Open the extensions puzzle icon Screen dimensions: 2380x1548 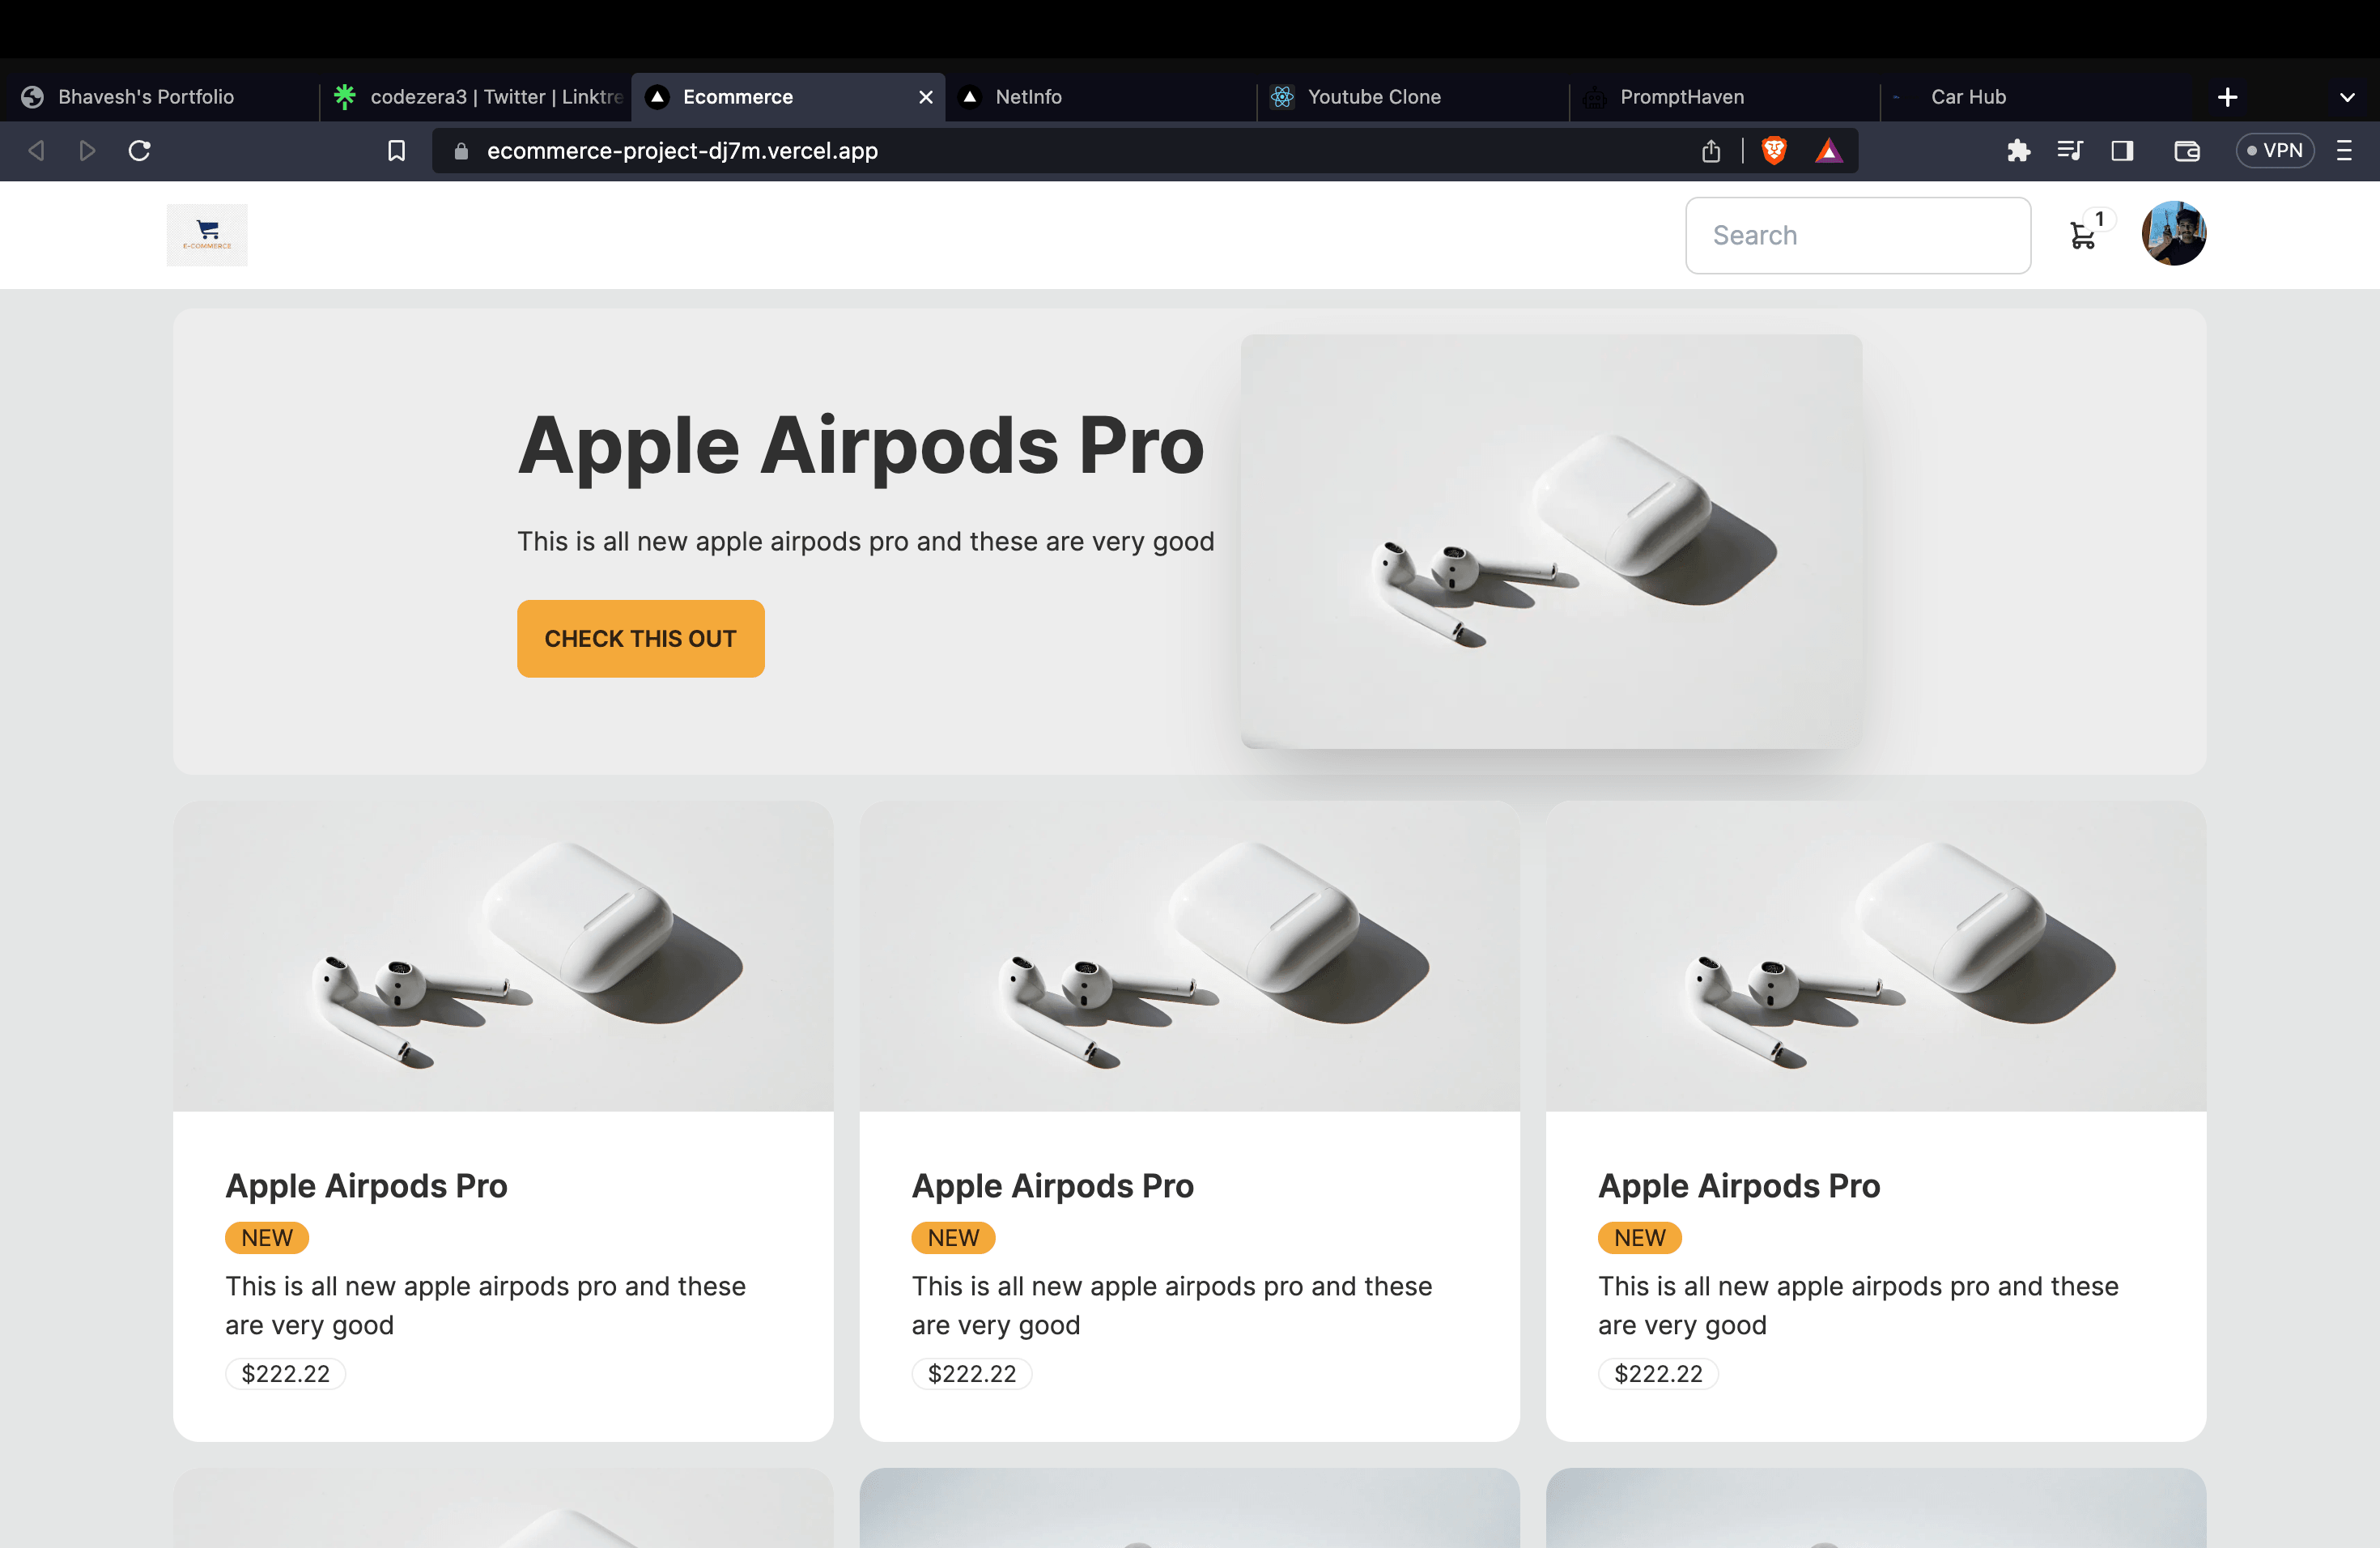(2018, 151)
